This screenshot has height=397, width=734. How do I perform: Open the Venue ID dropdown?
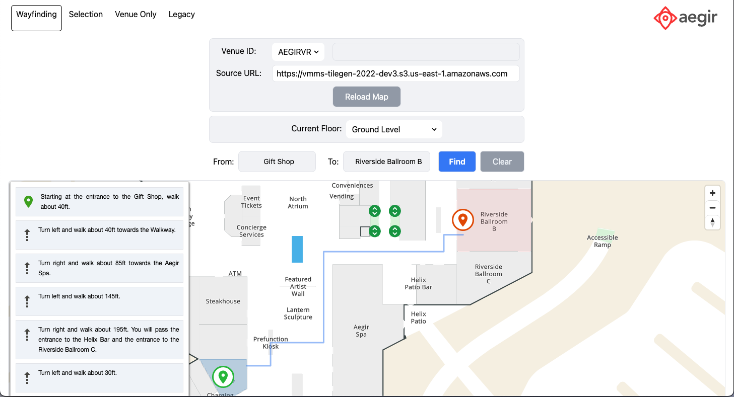point(298,52)
